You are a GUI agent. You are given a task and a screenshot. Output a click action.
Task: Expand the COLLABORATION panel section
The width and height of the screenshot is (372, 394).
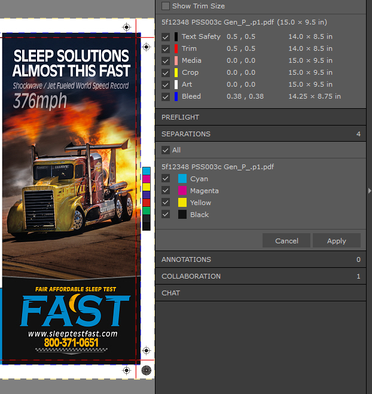click(x=261, y=276)
